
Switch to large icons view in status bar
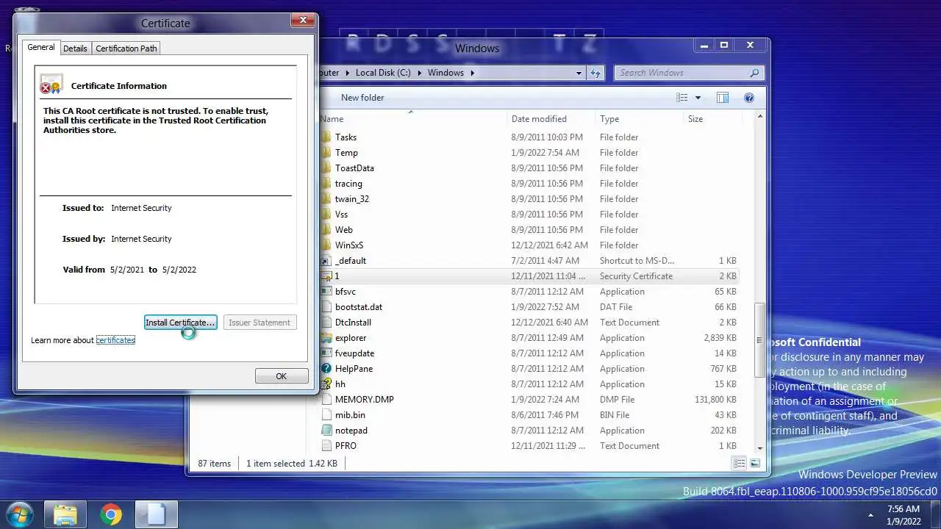(x=754, y=464)
